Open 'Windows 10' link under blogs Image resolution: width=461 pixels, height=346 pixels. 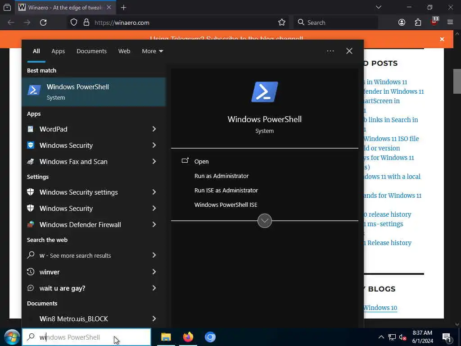point(380,308)
